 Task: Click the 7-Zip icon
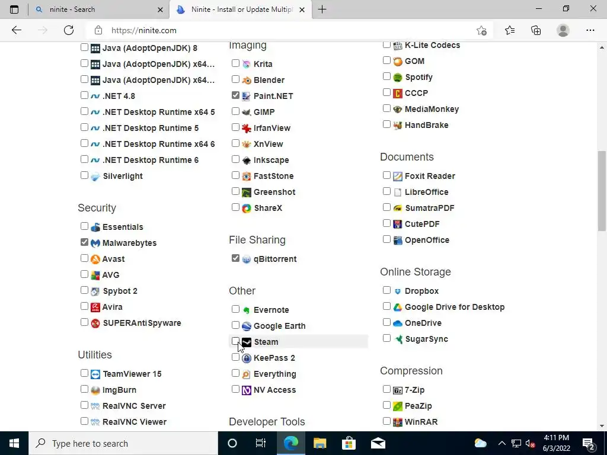(x=398, y=390)
